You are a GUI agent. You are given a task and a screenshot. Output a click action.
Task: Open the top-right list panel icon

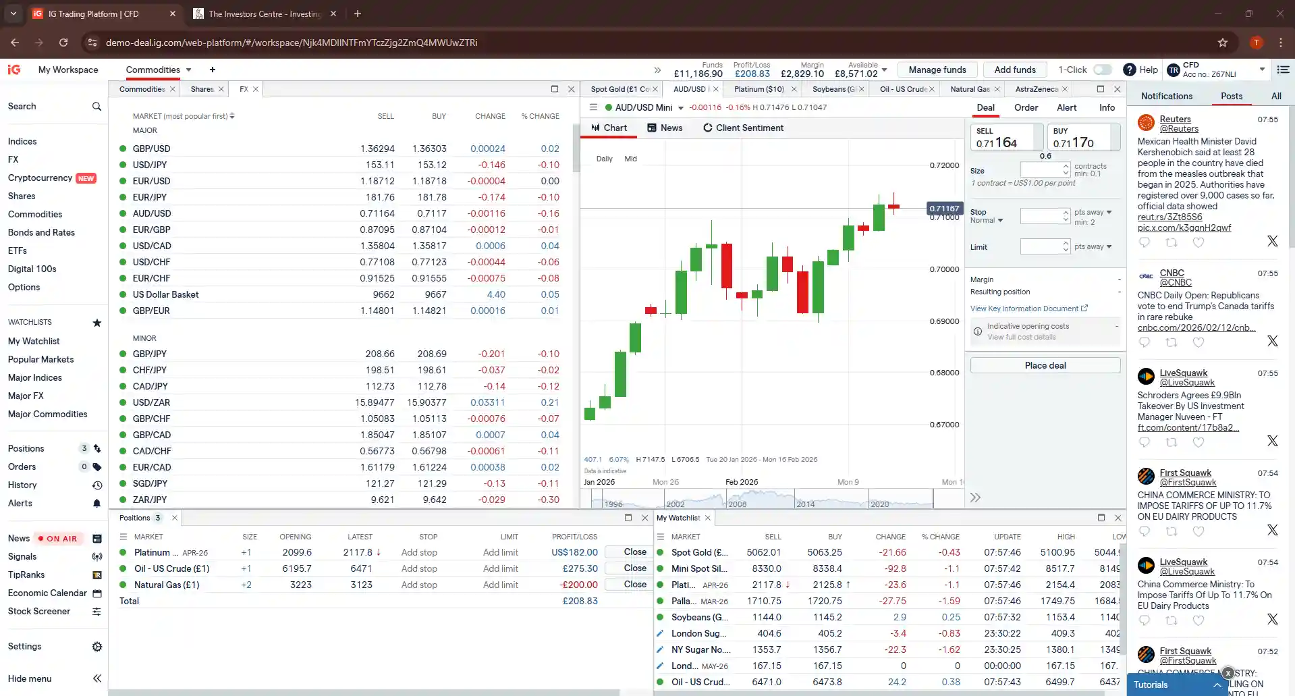pos(1283,70)
